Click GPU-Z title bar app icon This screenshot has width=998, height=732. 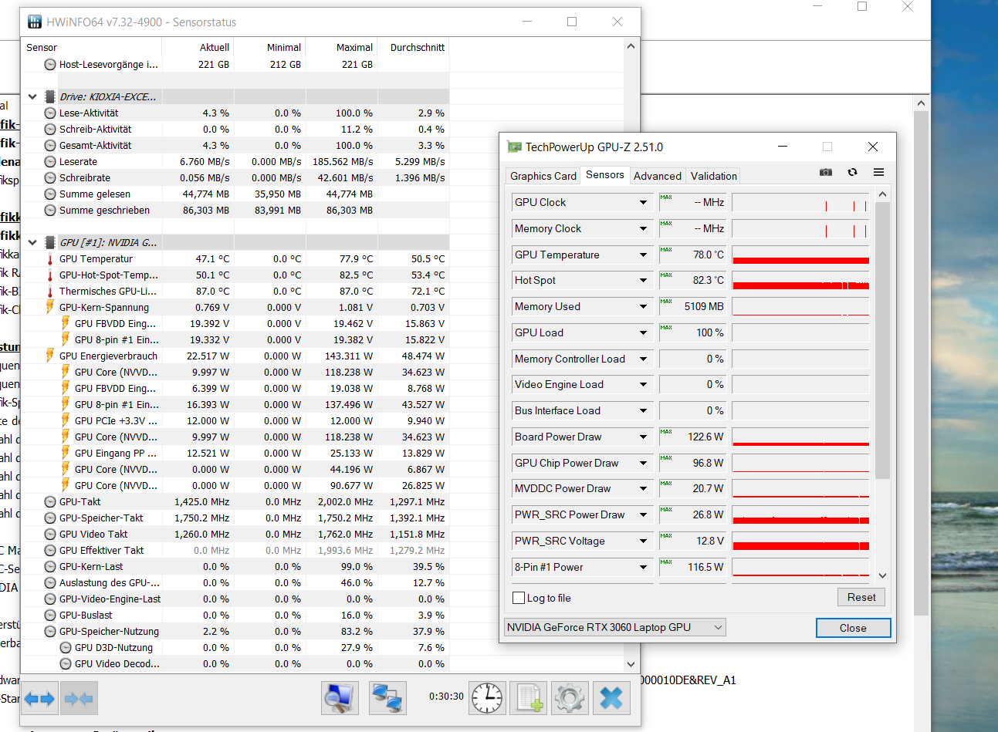[x=514, y=147]
